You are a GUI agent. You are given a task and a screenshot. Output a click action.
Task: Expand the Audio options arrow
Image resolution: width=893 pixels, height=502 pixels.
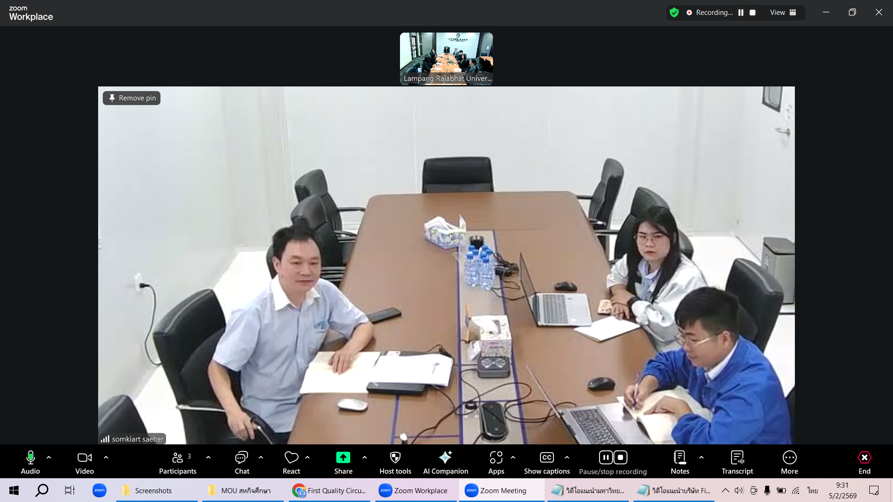[x=49, y=457]
